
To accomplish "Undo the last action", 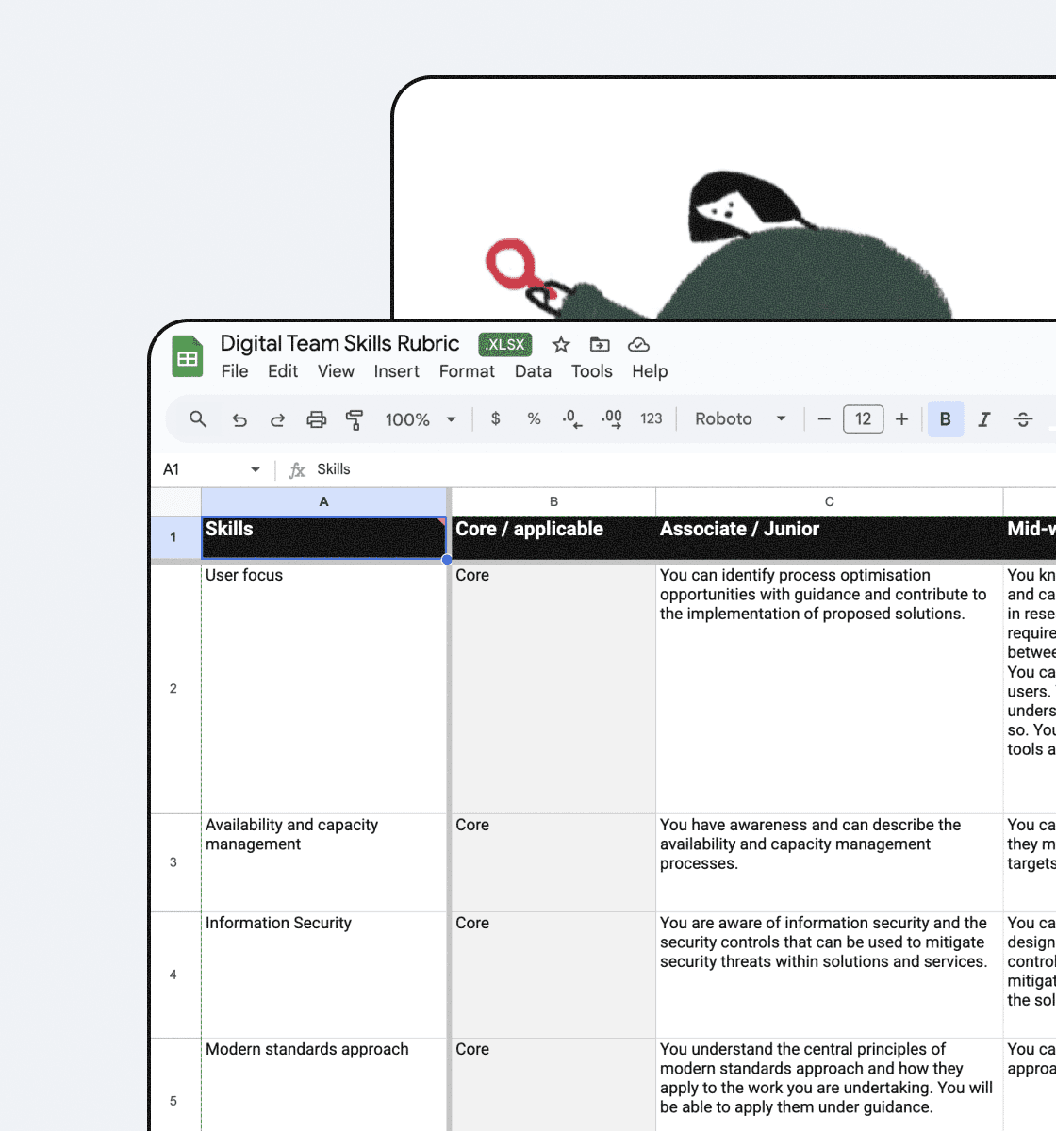I will [x=239, y=419].
